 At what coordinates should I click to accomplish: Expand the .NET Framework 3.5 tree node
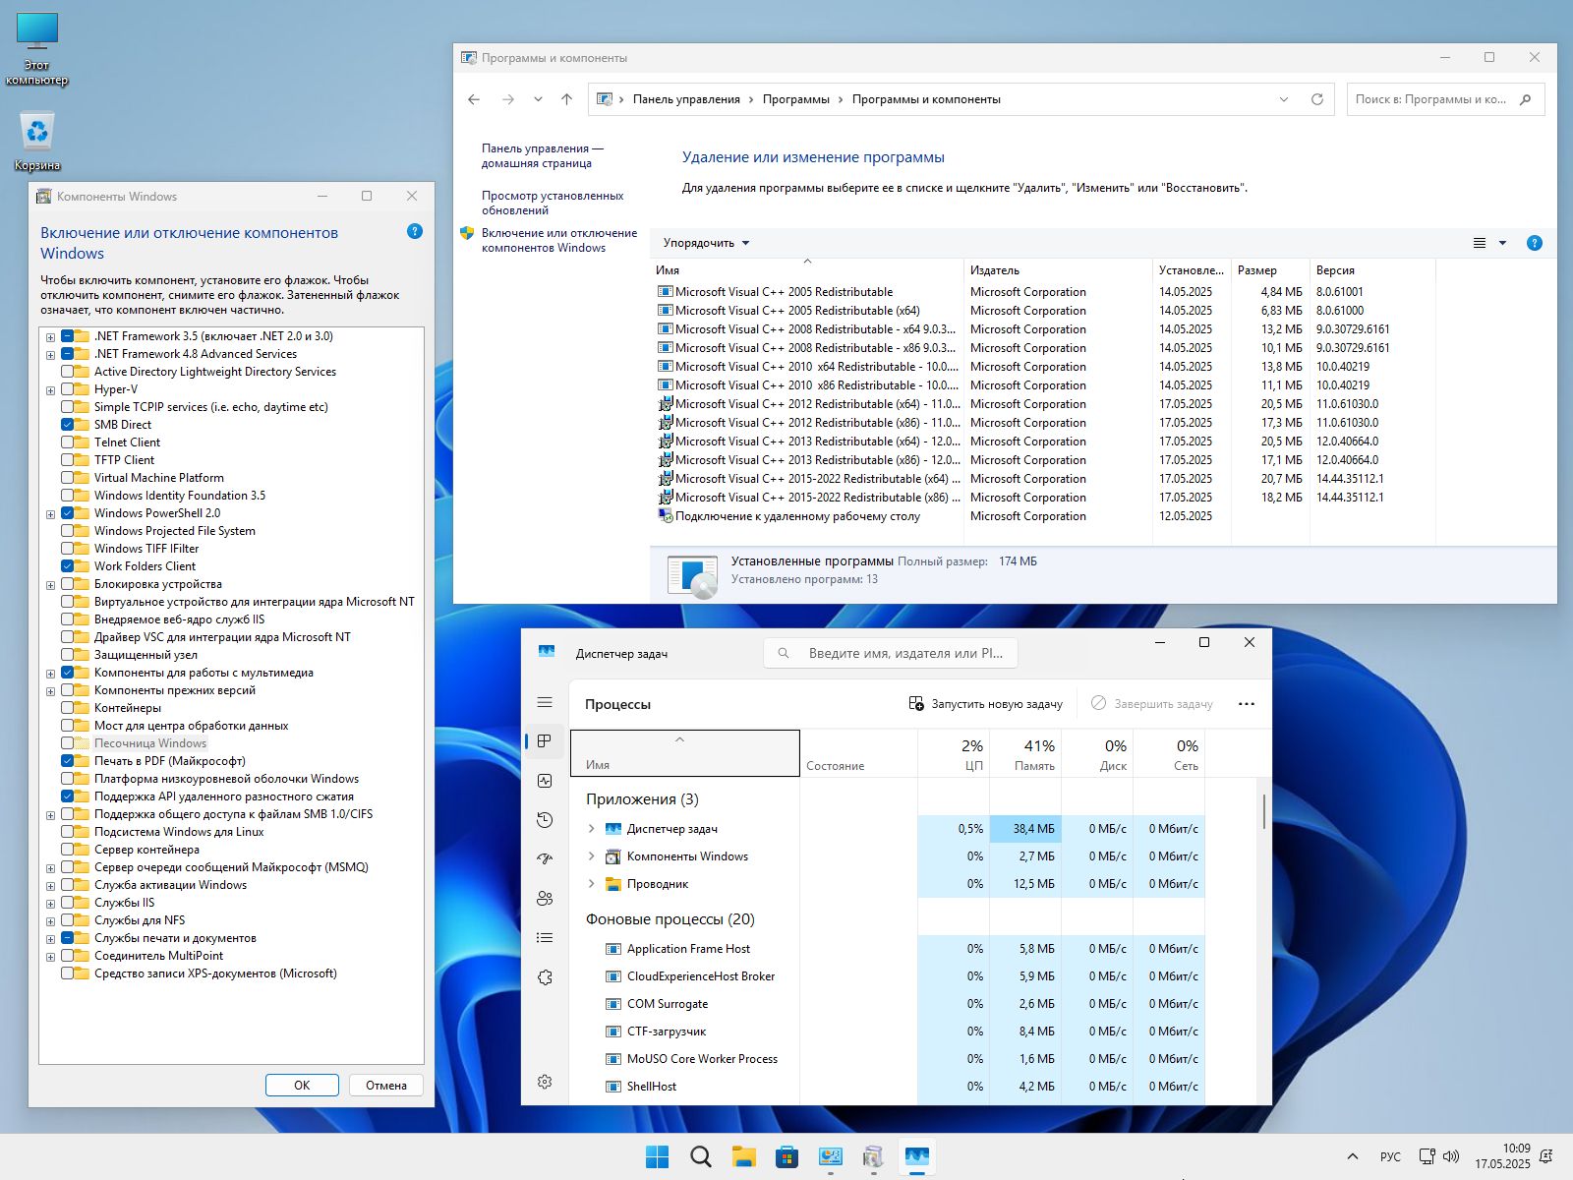coord(50,337)
